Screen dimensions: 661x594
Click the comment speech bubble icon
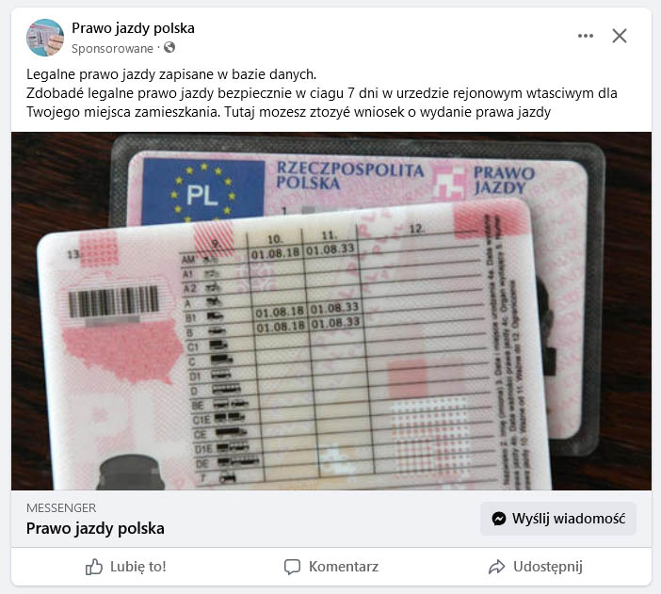point(292,567)
